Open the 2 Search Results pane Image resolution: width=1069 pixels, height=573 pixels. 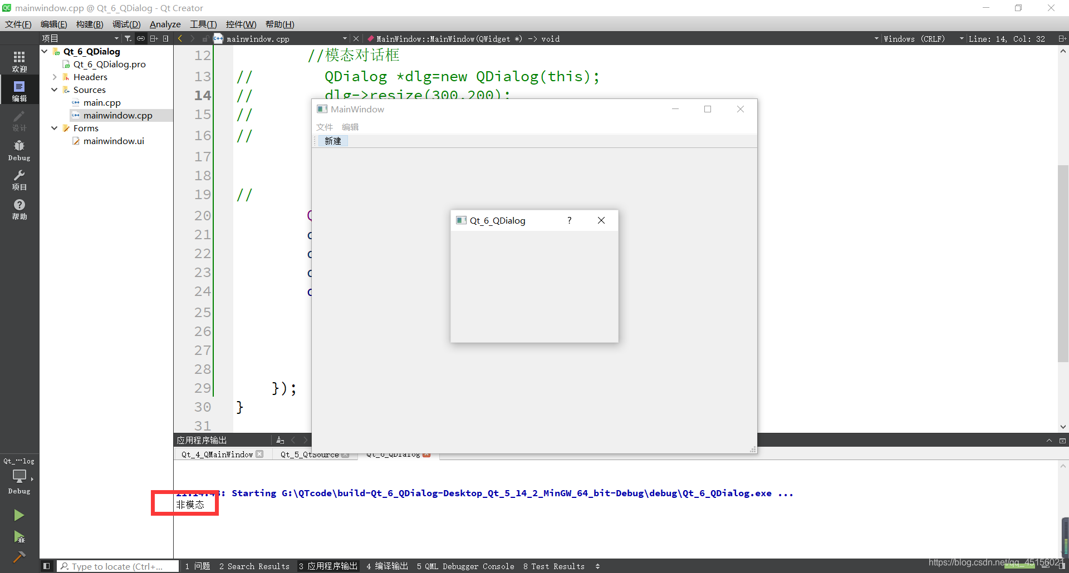pyautogui.click(x=254, y=566)
